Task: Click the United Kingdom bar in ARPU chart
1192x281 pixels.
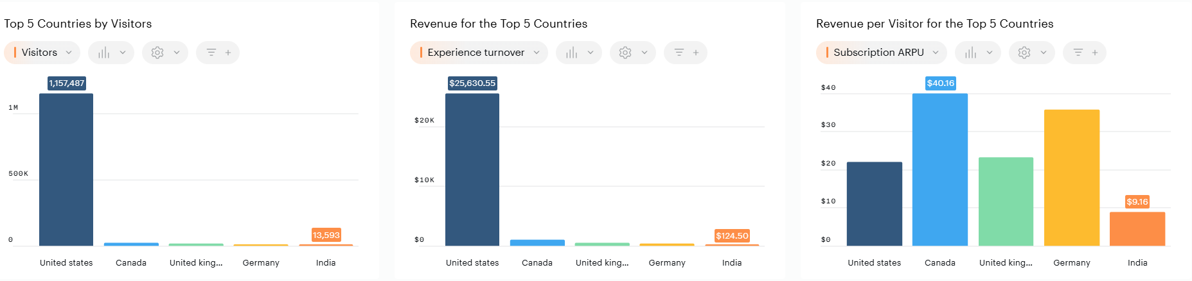Action: pyautogui.click(x=1006, y=201)
